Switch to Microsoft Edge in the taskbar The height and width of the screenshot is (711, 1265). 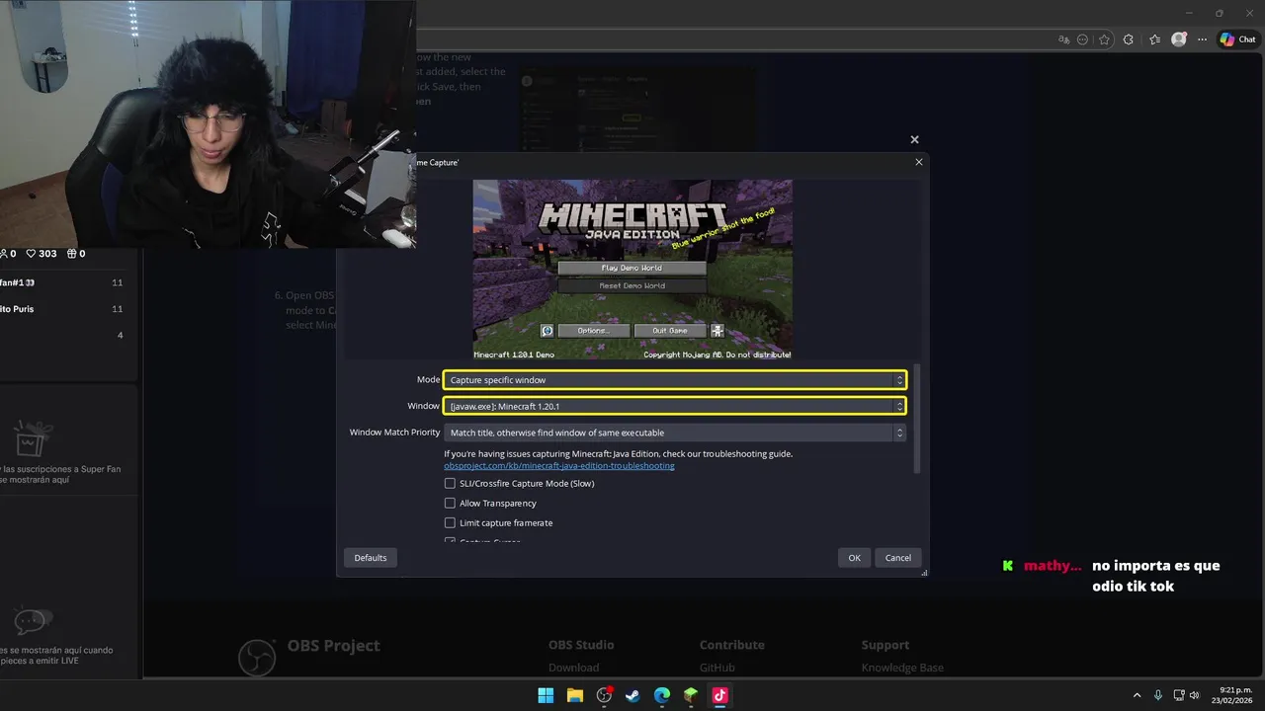coord(661,695)
